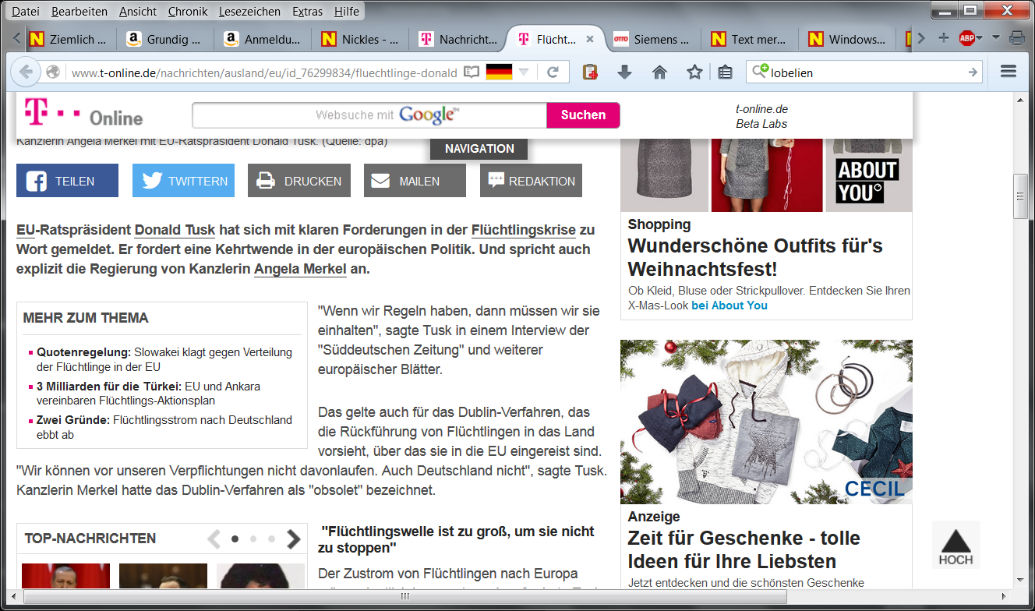1035x611 pixels.
Task: Click the URL address field
Action: (263, 72)
